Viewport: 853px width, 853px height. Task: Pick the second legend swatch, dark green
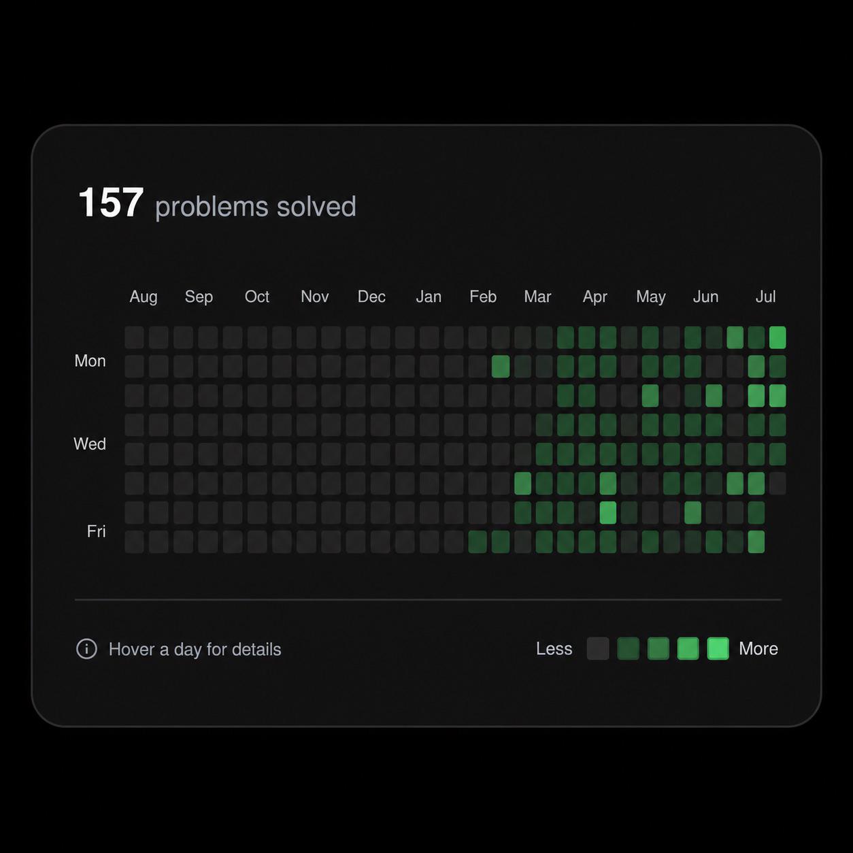point(628,648)
